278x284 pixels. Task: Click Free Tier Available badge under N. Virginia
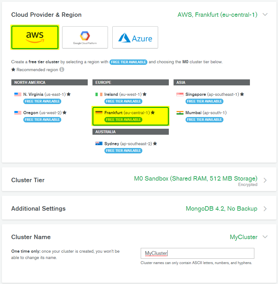click(x=42, y=101)
